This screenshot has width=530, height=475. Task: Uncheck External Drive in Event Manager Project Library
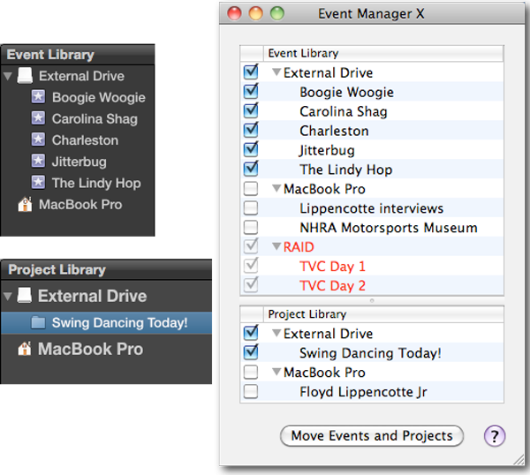pos(251,333)
